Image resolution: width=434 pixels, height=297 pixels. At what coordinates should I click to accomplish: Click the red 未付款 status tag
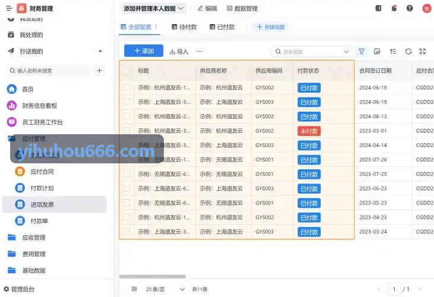tap(309, 131)
